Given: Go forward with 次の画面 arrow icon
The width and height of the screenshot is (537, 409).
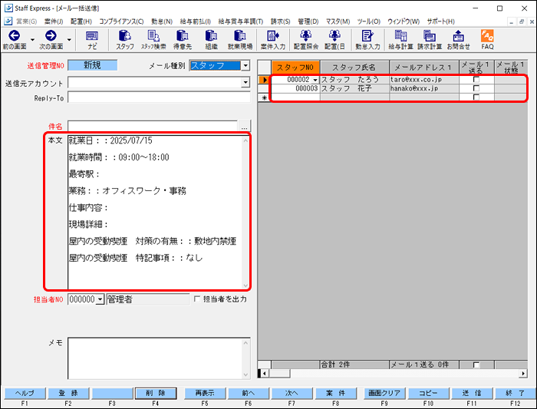Looking at the screenshot, I should point(51,35).
